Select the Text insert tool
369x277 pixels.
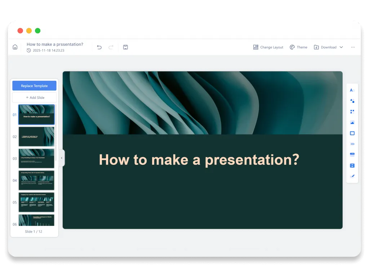pos(352,90)
